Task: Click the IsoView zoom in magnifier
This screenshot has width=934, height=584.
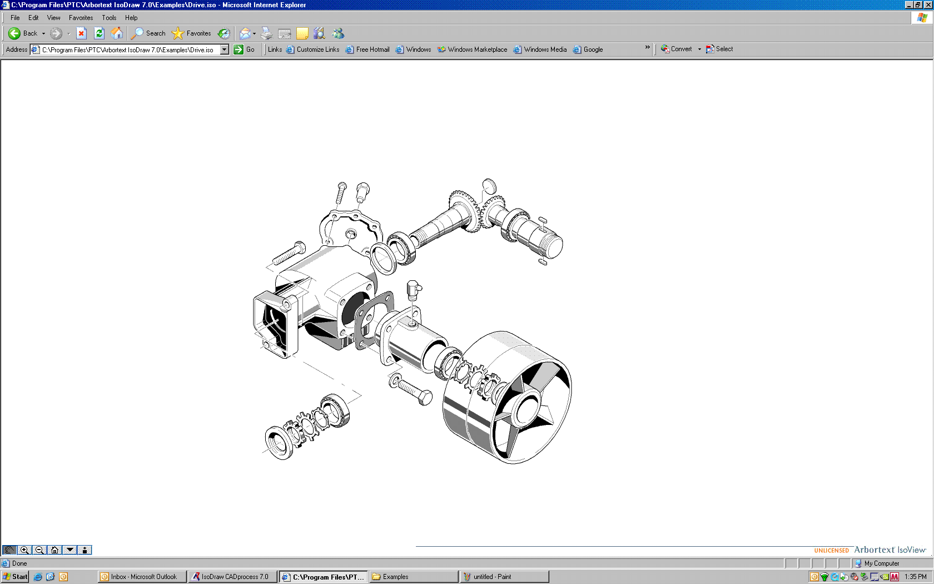Action: 24,550
